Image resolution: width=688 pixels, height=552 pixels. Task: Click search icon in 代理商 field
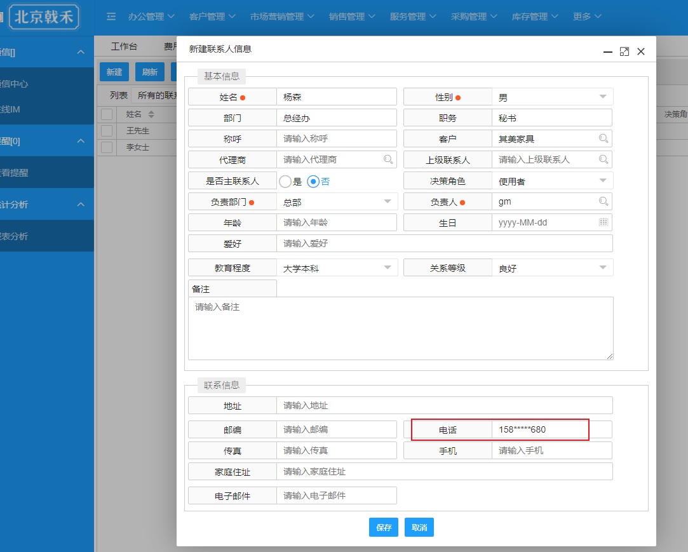388,159
